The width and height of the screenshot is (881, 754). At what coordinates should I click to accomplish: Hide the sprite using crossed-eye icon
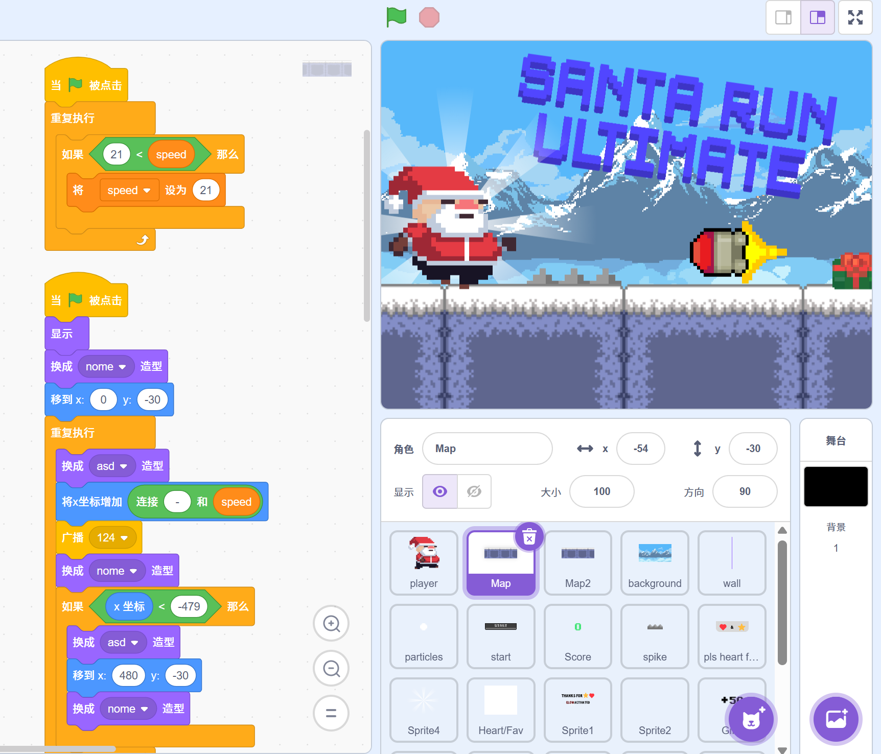tap(474, 491)
